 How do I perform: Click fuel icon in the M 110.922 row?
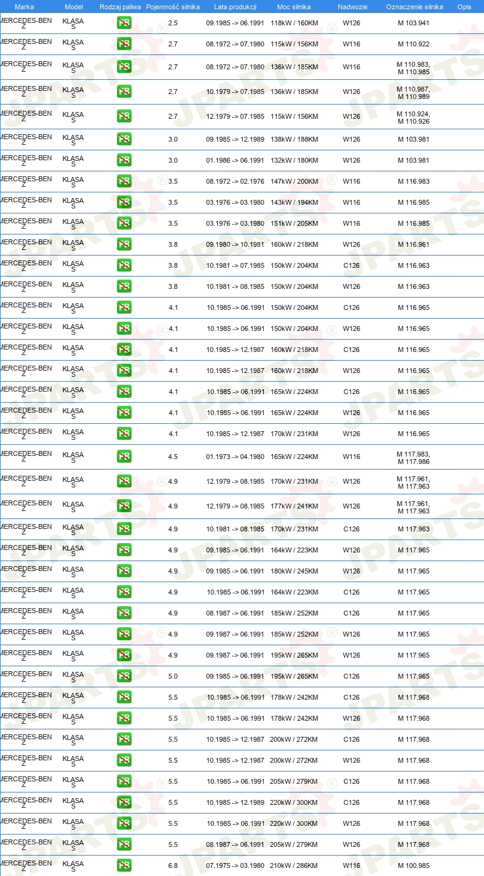coord(124,44)
